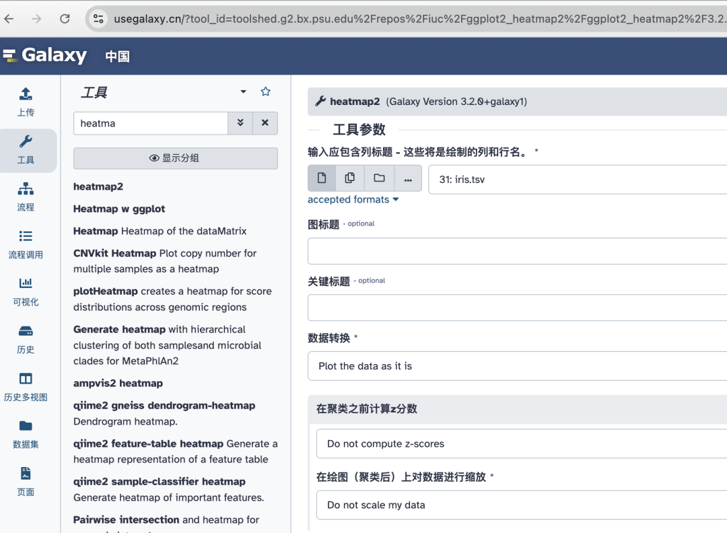
Task: Select the 工具 wrench sidebar item
Action: pos(26,149)
